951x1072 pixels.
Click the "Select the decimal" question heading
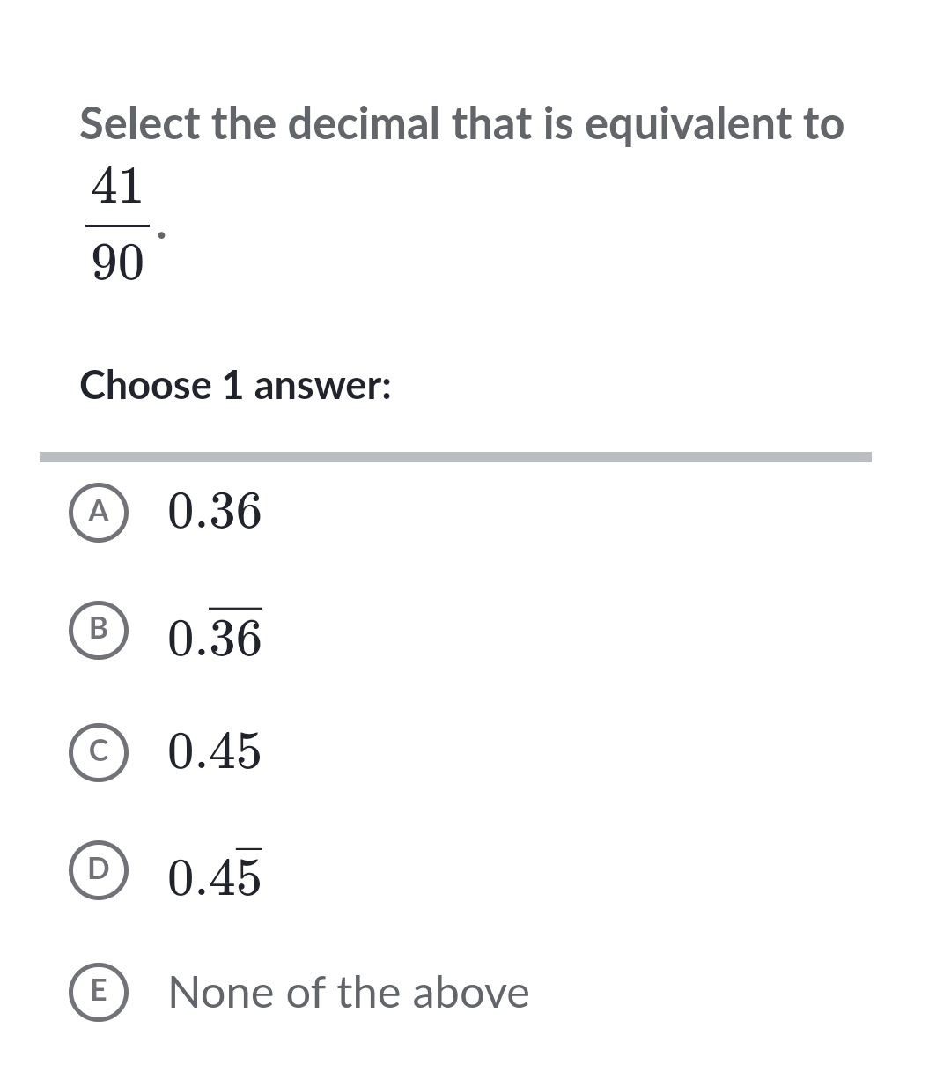461,123
